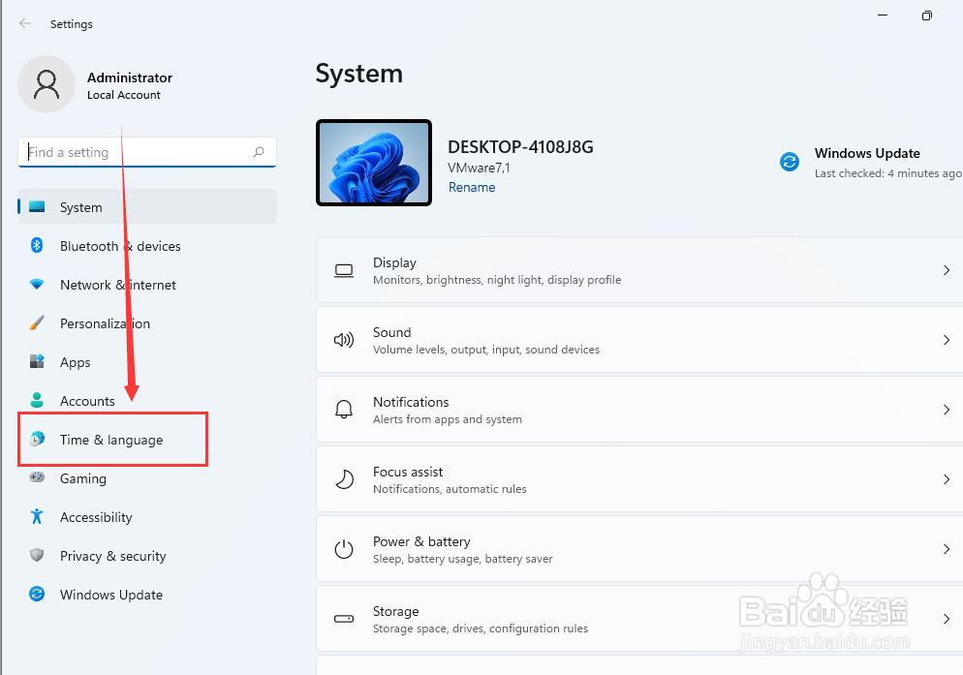Go to Personalization settings

click(x=147, y=323)
